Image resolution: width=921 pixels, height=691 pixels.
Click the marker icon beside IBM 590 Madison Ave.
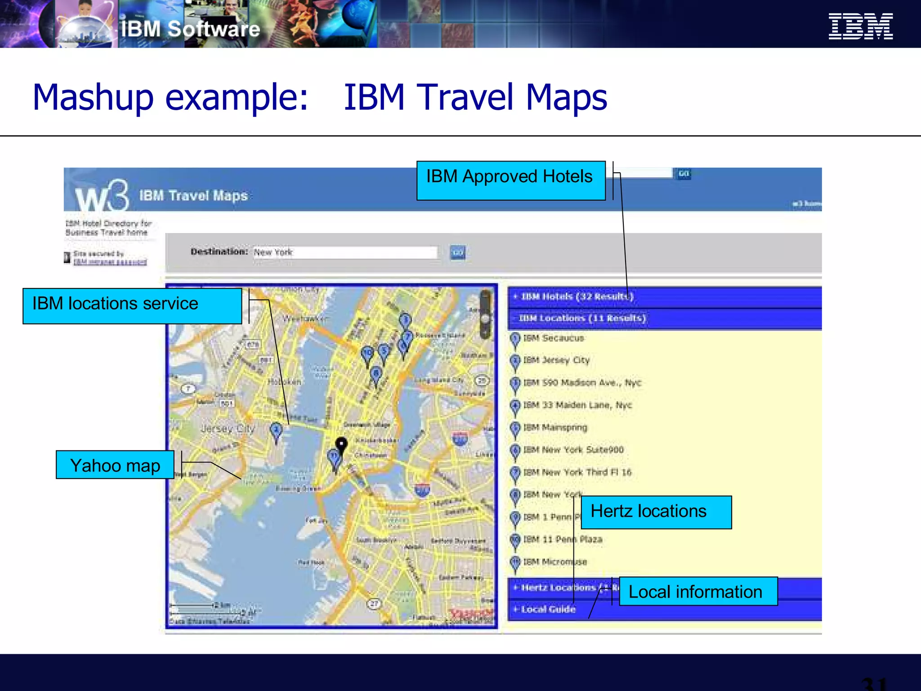point(515,385)
